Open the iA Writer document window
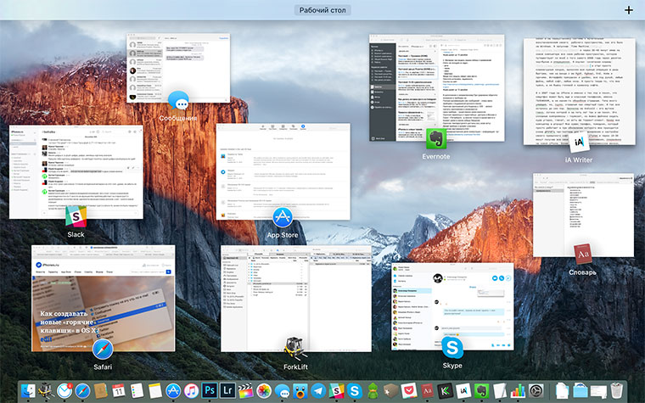Viewport: 645px width, 403px height. coord(579,92)
